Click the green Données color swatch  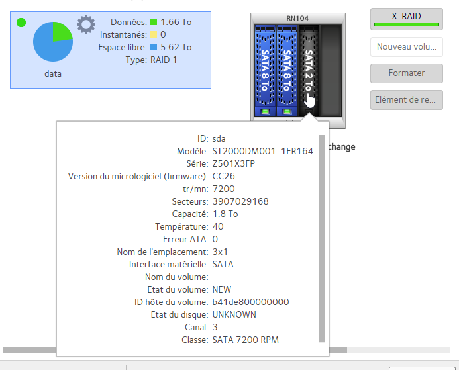[154, 22]
